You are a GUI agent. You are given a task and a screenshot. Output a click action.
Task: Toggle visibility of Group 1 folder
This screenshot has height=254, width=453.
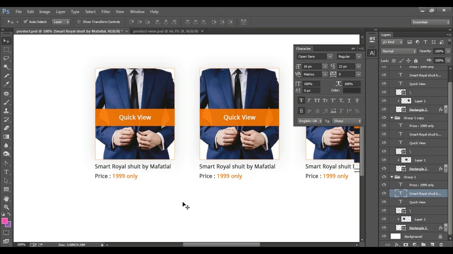click(x=384, y=177)
